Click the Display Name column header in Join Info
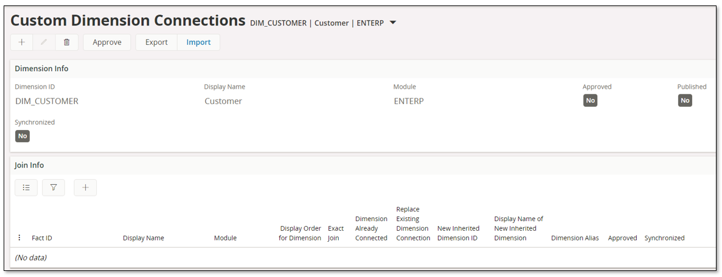Screen dimensions: 722x277 pos(143,238)
